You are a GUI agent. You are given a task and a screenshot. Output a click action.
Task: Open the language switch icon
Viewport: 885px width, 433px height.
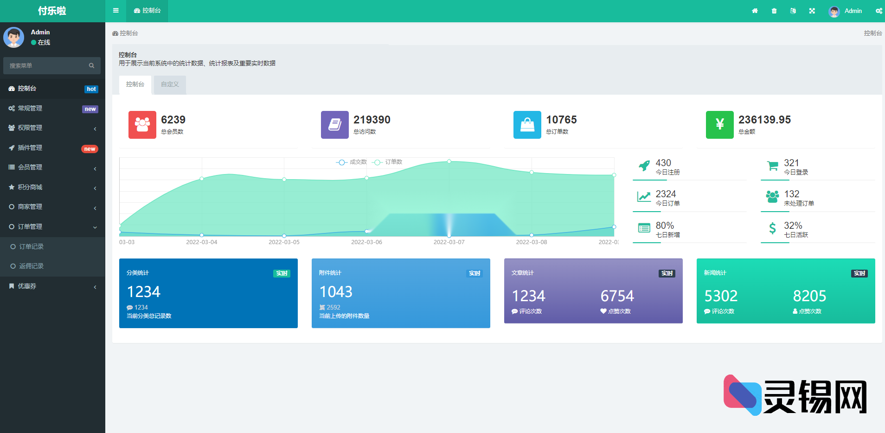[x=793, y=11]
